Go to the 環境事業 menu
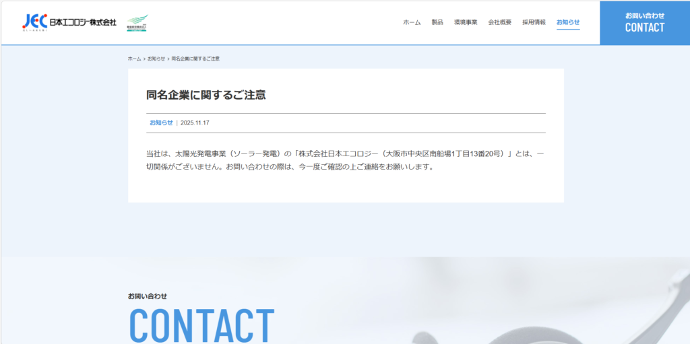This screenshot has width=690, height=344. pyautogui.click(x=466, y=22)
